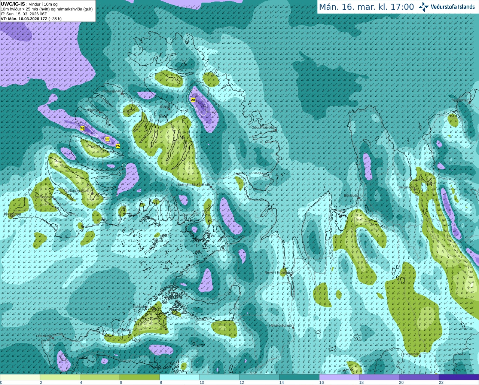The width and height of the screenshot is (479, 385).
Task: Click the Steingrímsfjarðarheiði station label
Action: click(x=193, y=185)
